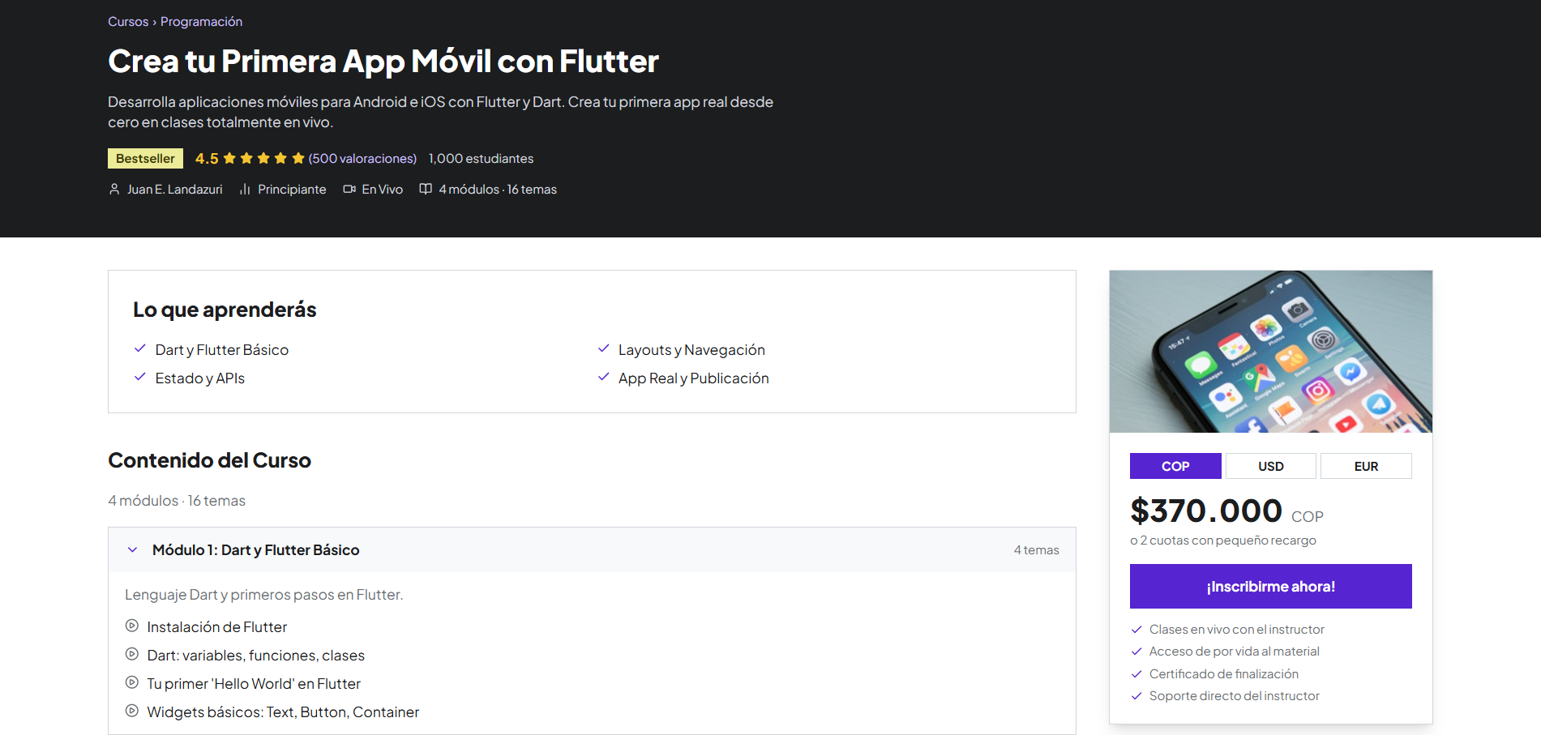Open the Programación breadcrumb link
Image resolution: width=1541 pixels, height=735 pixels.
201,22
